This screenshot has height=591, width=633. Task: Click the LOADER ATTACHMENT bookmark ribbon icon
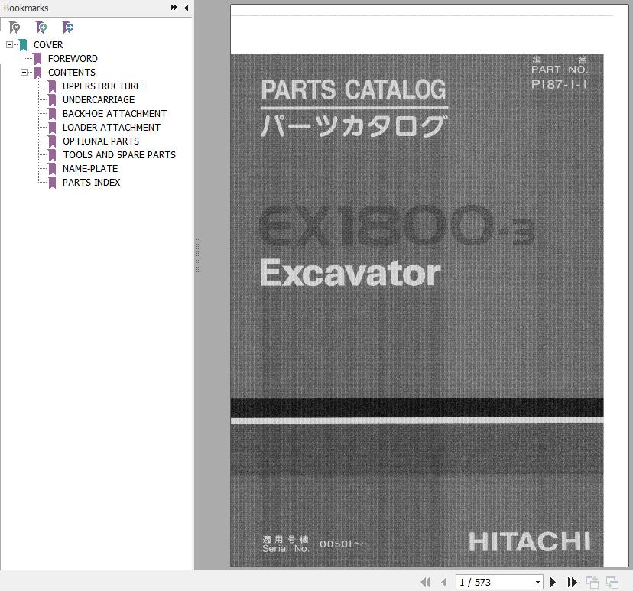point(52,128)
